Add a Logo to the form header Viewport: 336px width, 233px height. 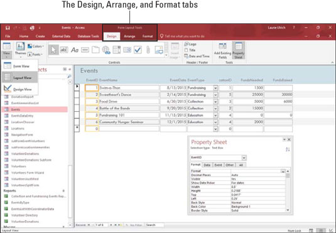coord(190,44)
